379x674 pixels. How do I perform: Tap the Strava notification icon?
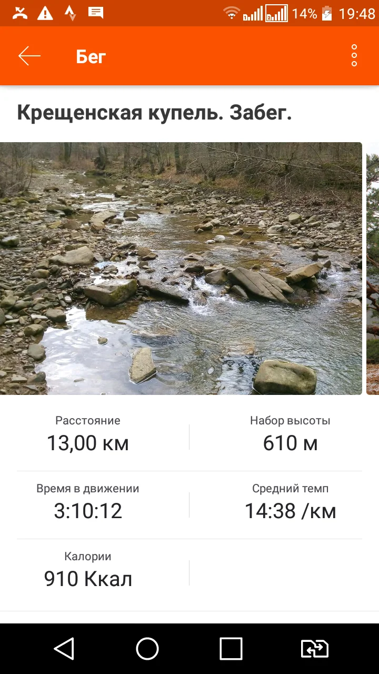[70, 13]
